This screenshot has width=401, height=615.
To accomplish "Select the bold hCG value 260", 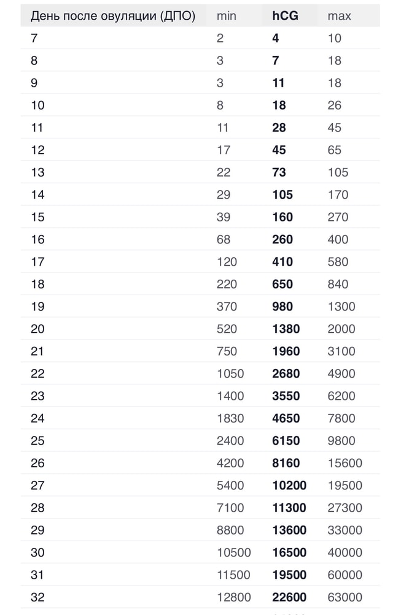I will point(282,239).
